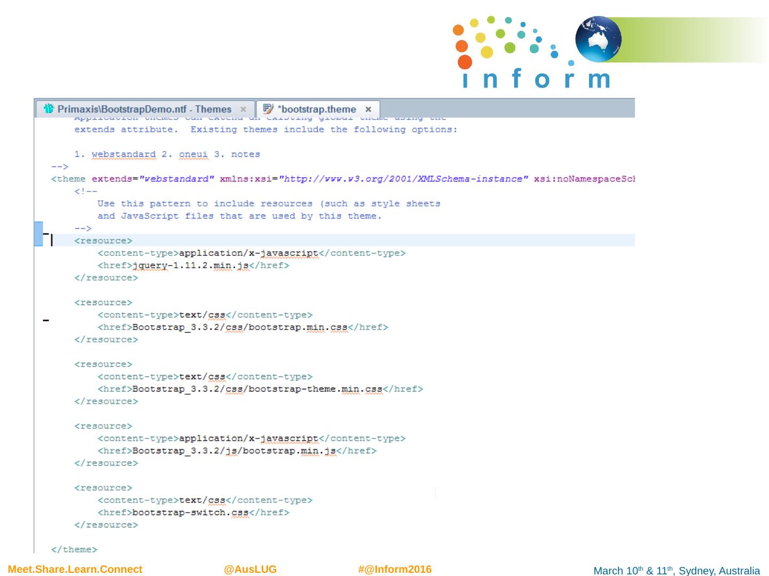Click the bug icon on the Primaxis tab
This screenshot has width=769, height=576.
(49, 109)
